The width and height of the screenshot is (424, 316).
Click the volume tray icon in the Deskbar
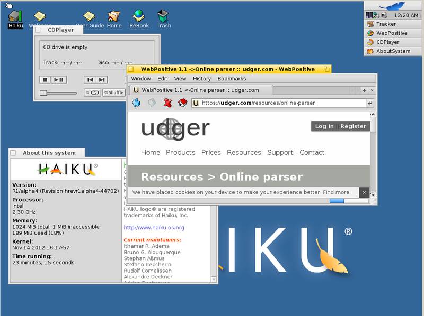[x=384, y=15]
